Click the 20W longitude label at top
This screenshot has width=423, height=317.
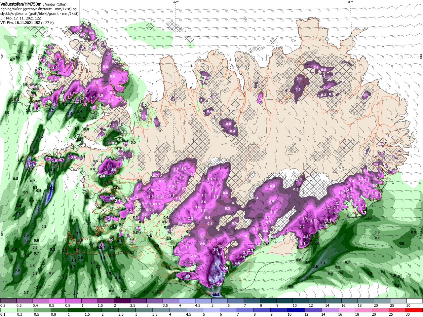(176, 2)
